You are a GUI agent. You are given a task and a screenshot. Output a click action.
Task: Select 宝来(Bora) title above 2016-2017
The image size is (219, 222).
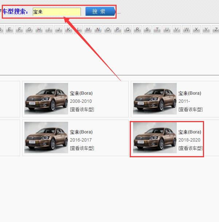tap(81, 132)
